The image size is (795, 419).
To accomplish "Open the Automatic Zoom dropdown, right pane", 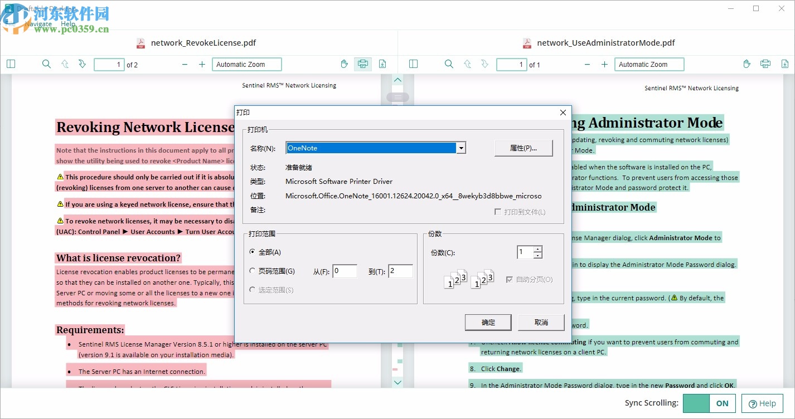I will point(649,64).
